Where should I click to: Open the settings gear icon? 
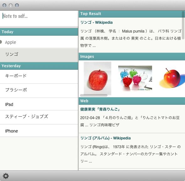coord(6,176)
